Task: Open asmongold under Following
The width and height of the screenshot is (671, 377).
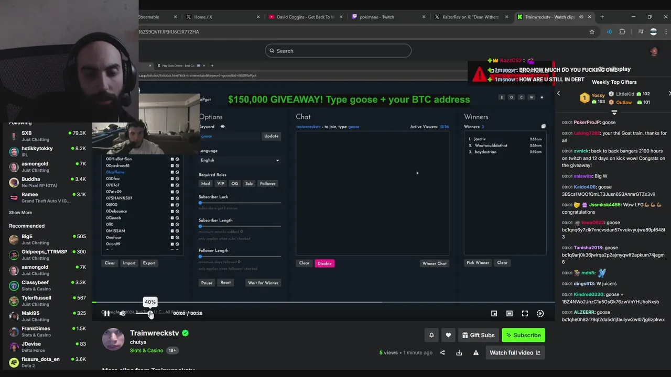Action: tap(47, 167)
